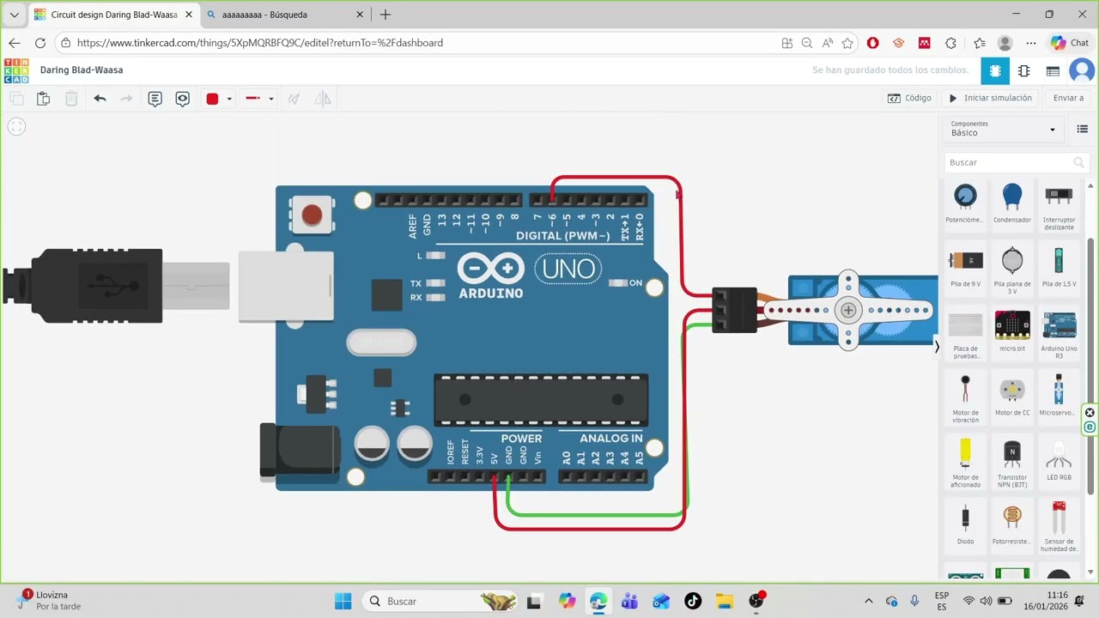This screenshot has height=618, width=1099.
Task: Switch to schematic view icon
Action: pyautogui.click(x=1023, y=71)
